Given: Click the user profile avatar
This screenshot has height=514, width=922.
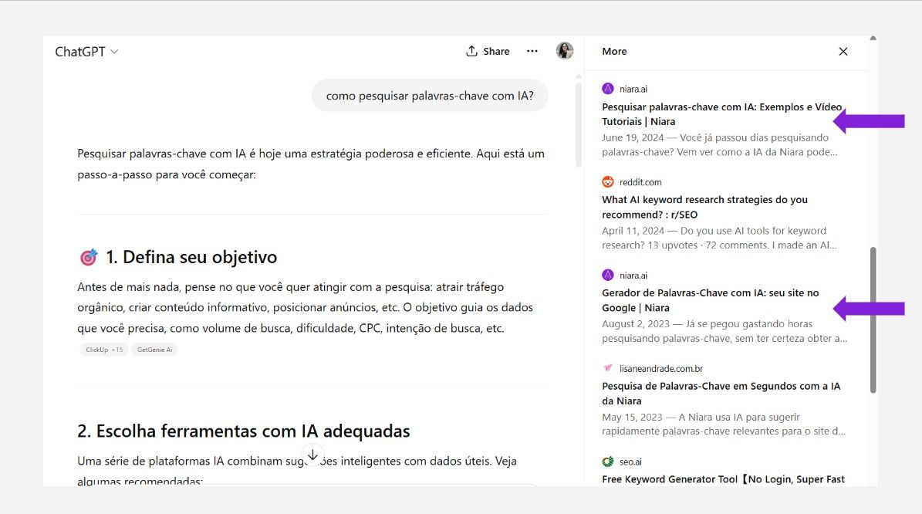Looking at the screenshot, I should [565, 51].
